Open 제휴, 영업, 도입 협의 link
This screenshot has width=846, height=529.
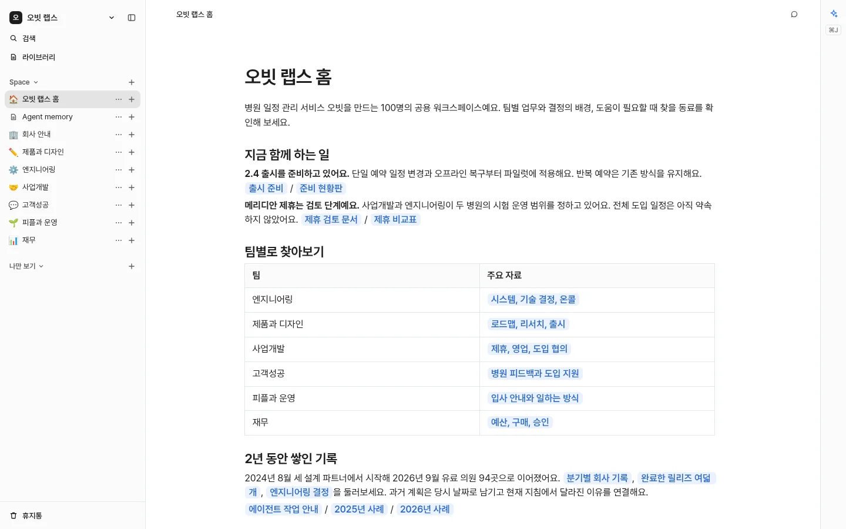(529, 349)
